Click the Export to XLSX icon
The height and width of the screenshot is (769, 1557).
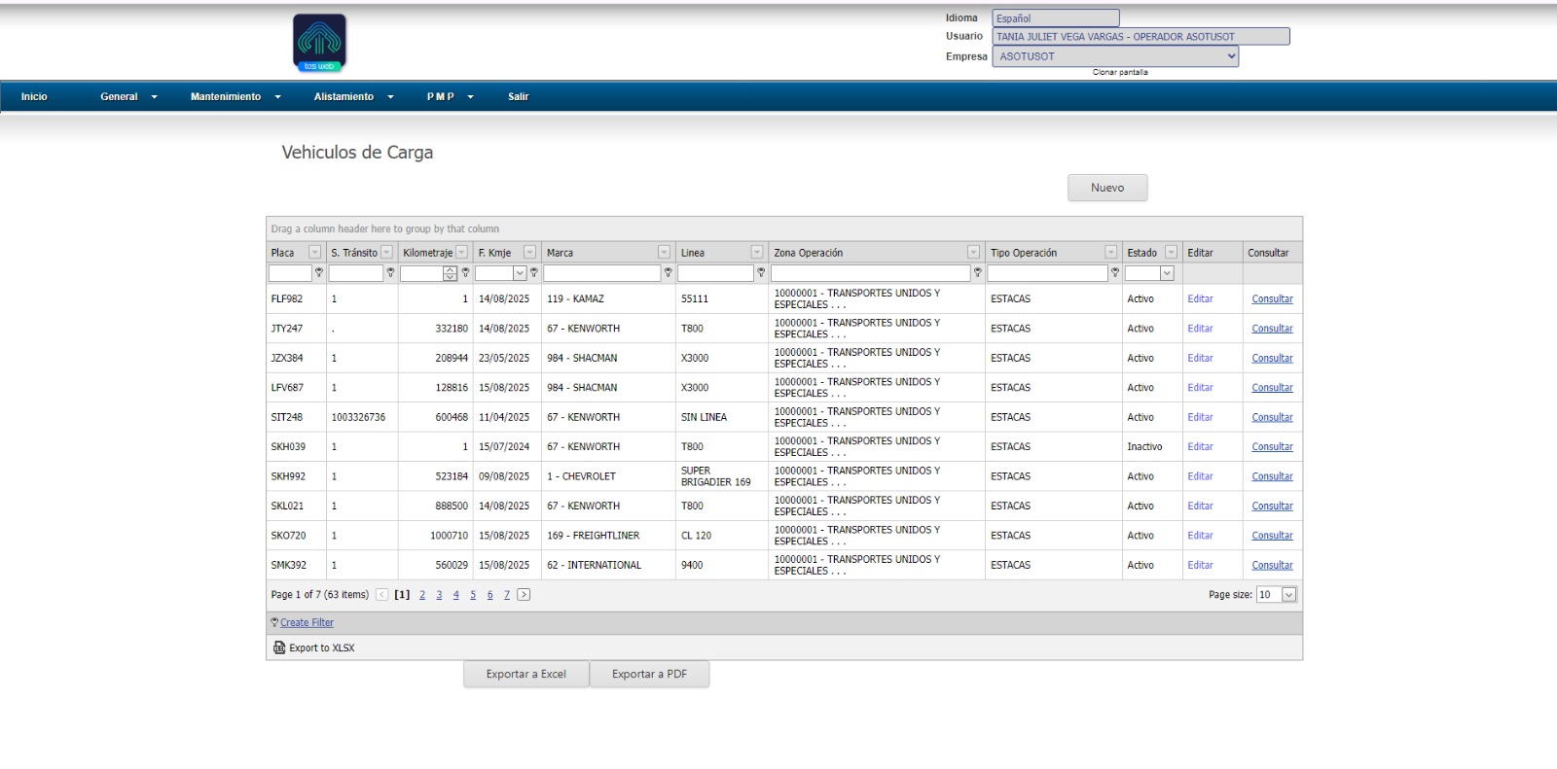pyautogui.click(x=279, y=647)
